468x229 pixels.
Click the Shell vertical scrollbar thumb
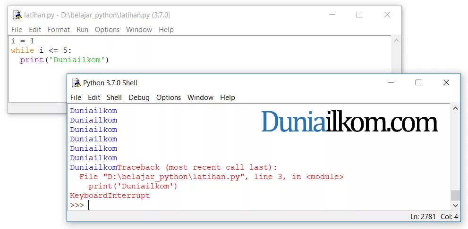pos(455,196)
